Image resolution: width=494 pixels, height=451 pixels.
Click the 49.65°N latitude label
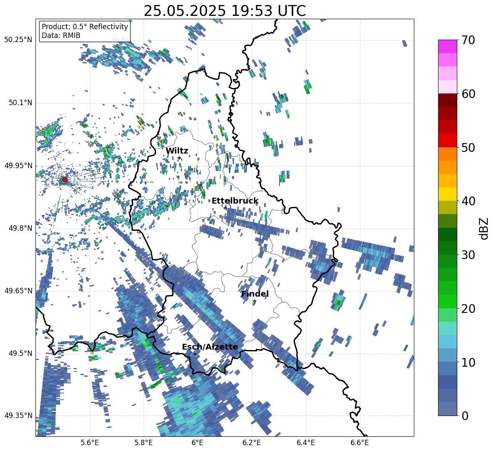click(x=18, y=290)
